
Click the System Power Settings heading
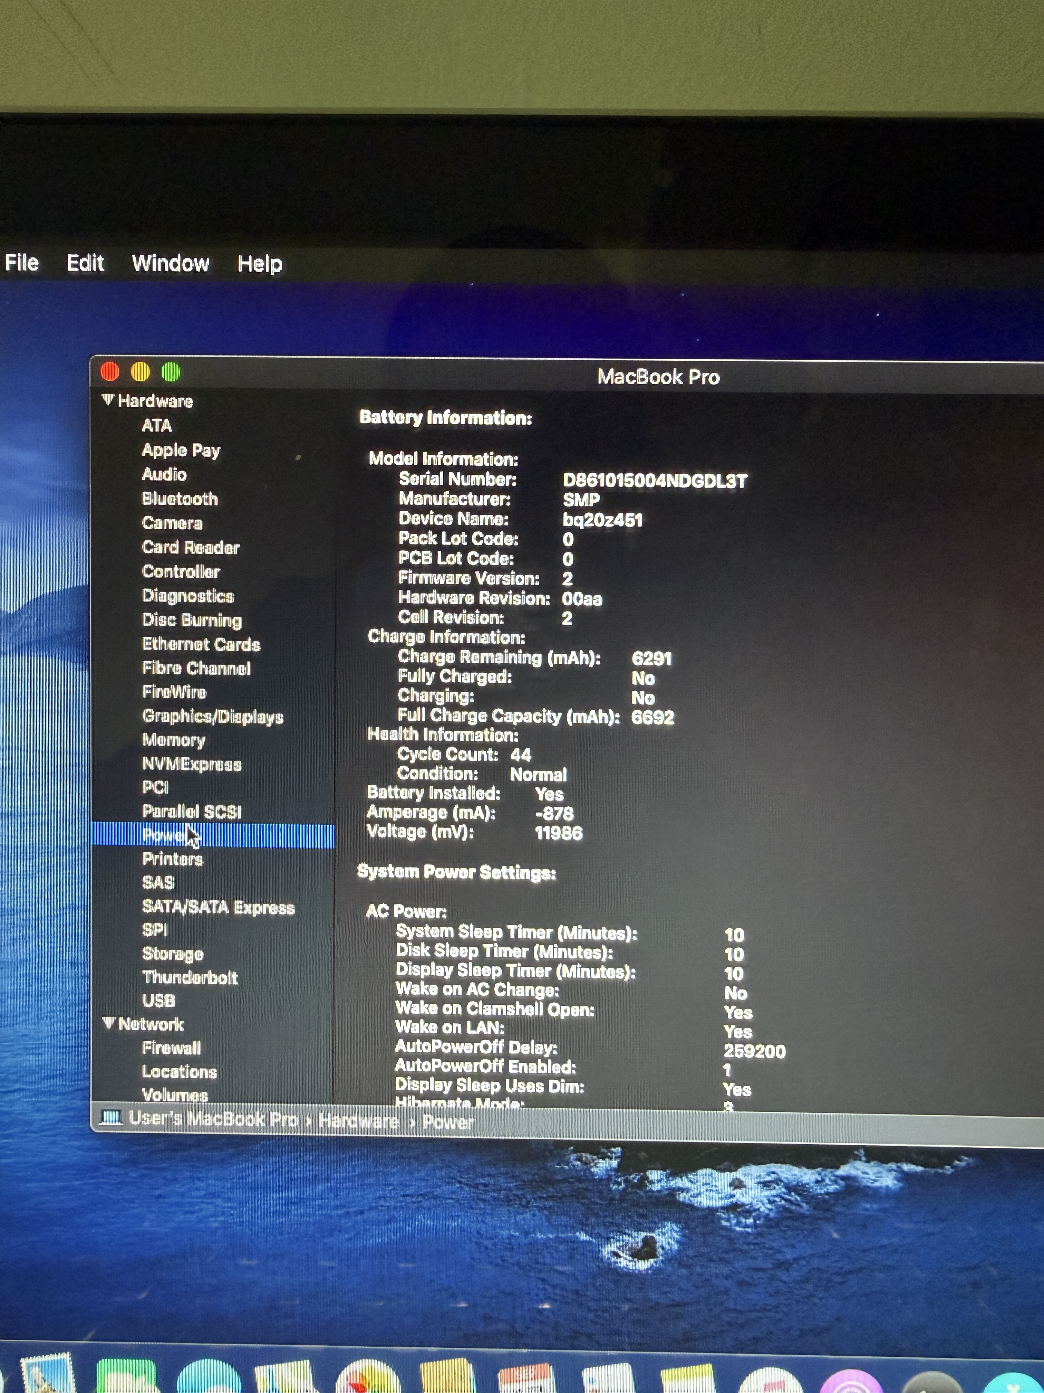(x=457, y=872)
